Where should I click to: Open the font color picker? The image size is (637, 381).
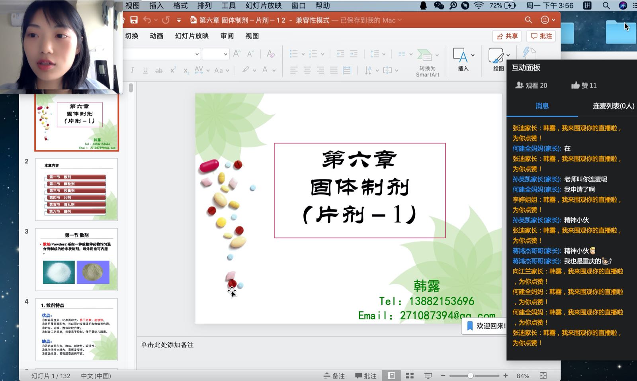265,70
